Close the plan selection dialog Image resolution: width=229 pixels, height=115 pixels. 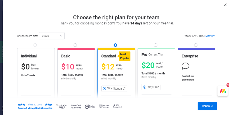(x=225, y=5)
